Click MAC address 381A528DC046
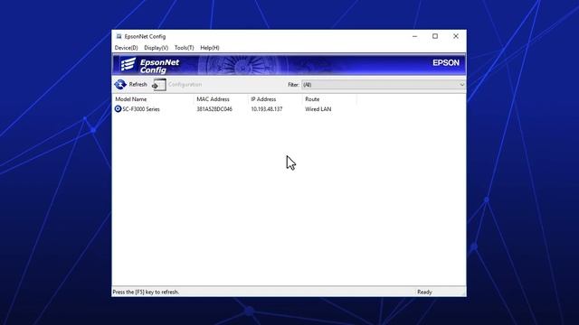Image resolution: width=579 pixels, height=325 pixels. 214,109
